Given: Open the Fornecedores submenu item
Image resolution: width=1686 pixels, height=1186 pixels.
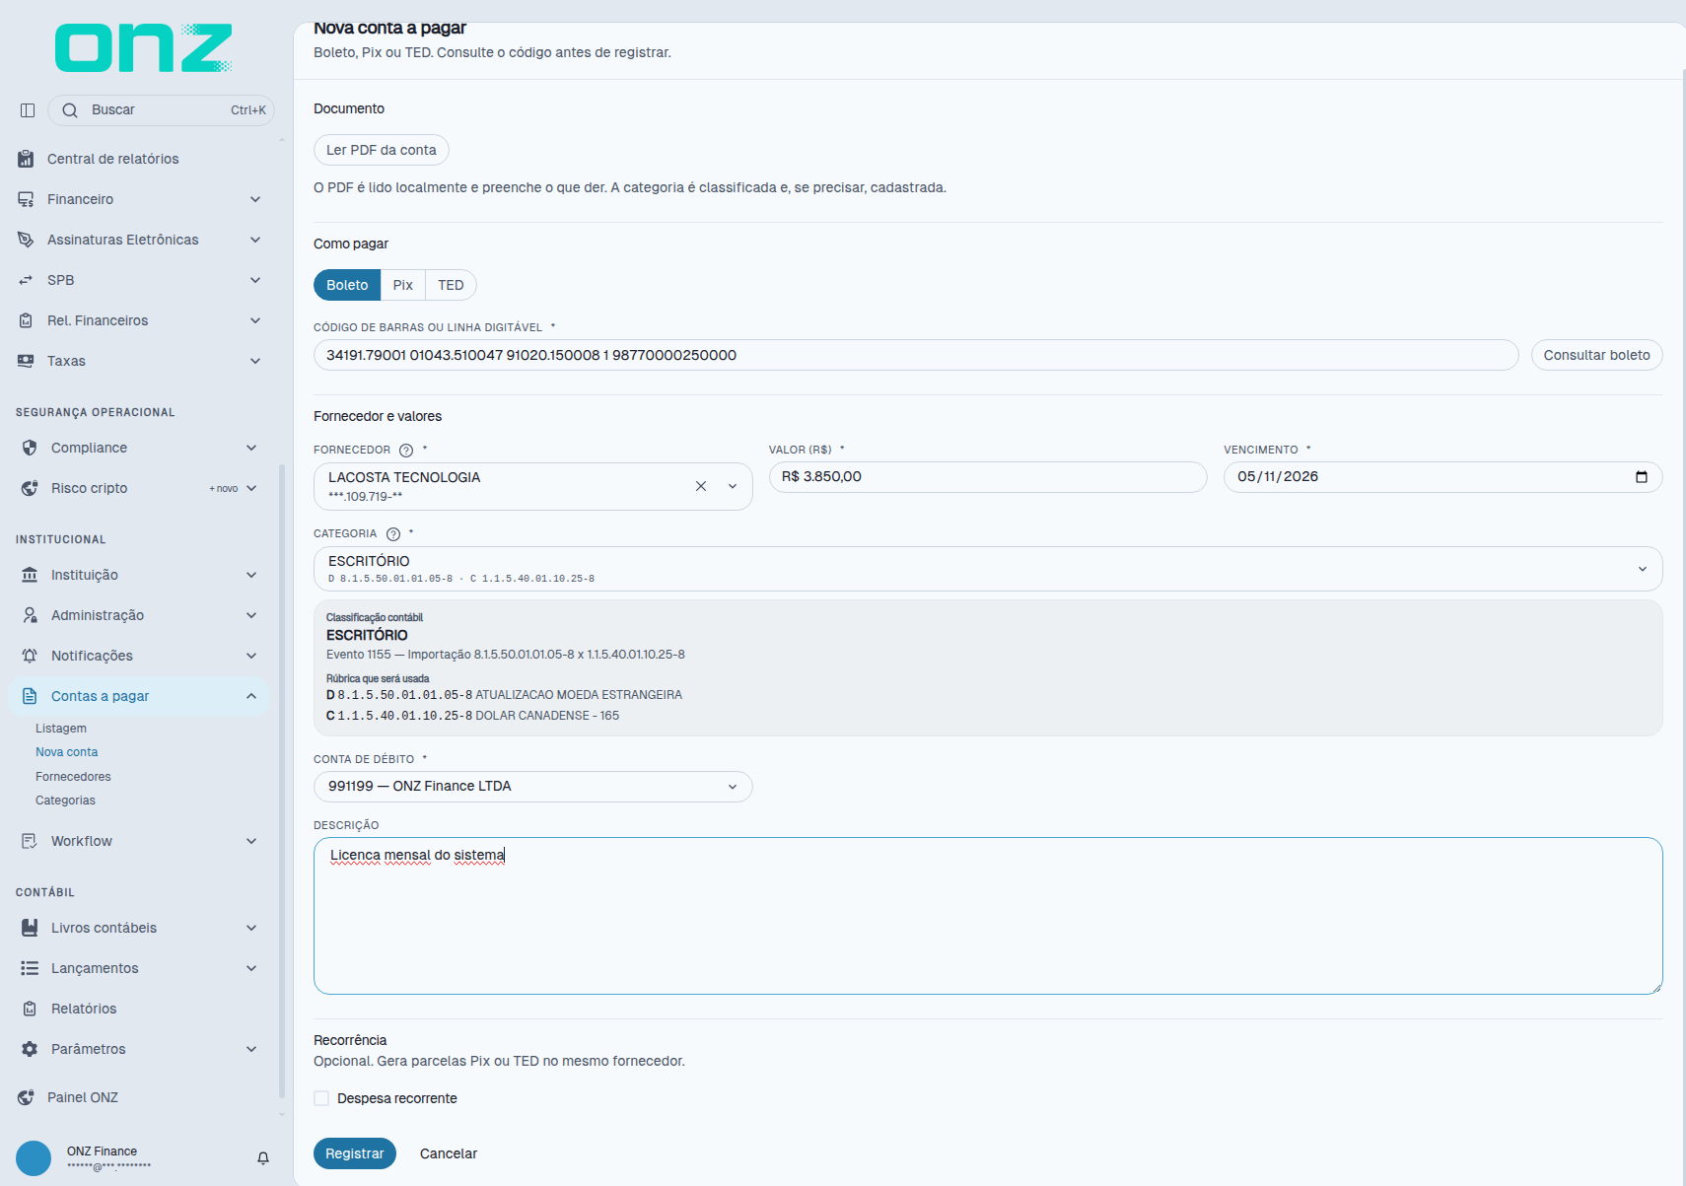Looking at the screenshot, I should (73, 777).
